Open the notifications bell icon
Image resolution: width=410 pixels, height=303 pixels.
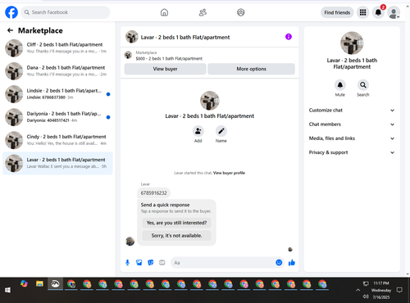(x=378, y=12)
